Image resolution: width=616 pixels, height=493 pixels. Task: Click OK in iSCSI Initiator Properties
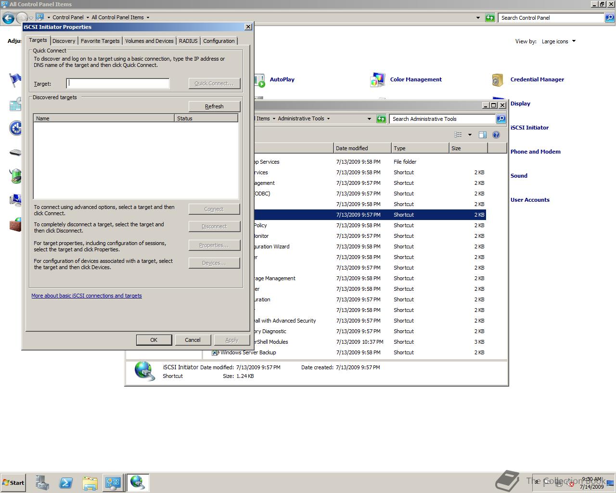click(154, 340)
